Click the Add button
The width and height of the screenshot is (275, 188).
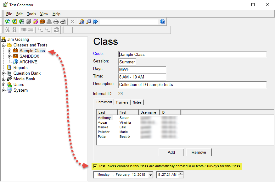171,152
